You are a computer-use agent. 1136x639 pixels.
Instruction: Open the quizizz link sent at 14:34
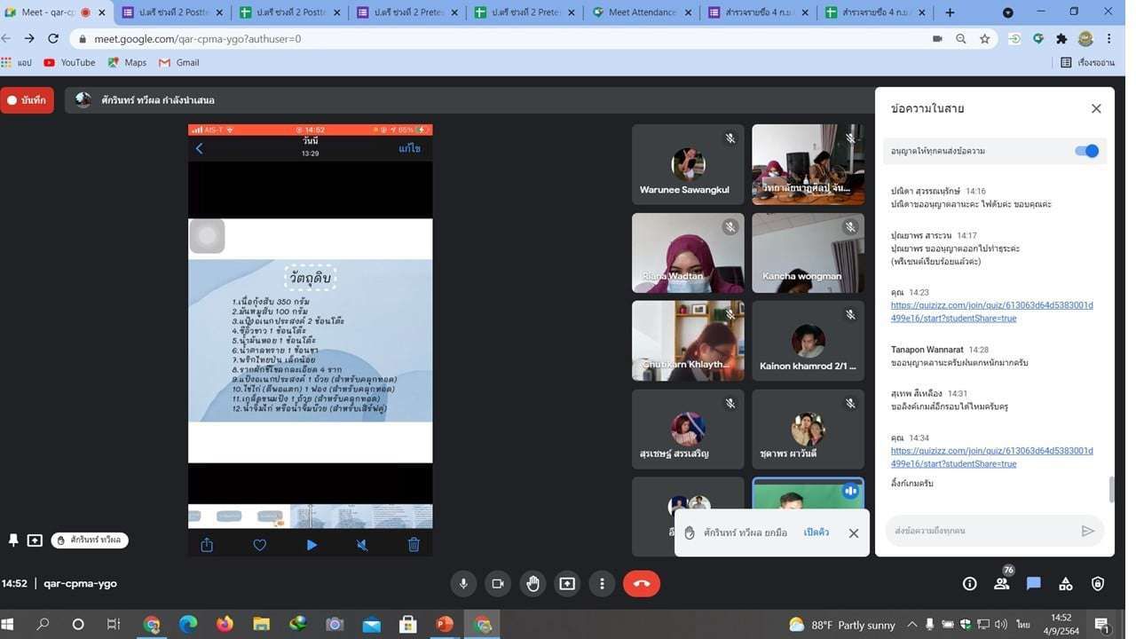[x=991, y=456]
